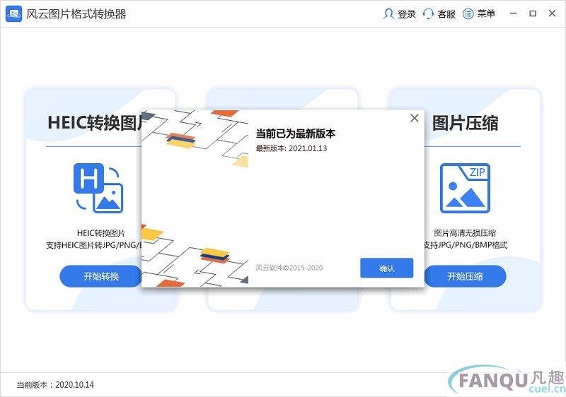Image resolution: width=566 pixels, height=397 pixels.
Task: Click the HEIC convert image icon
Action: [x=98, y=188]
